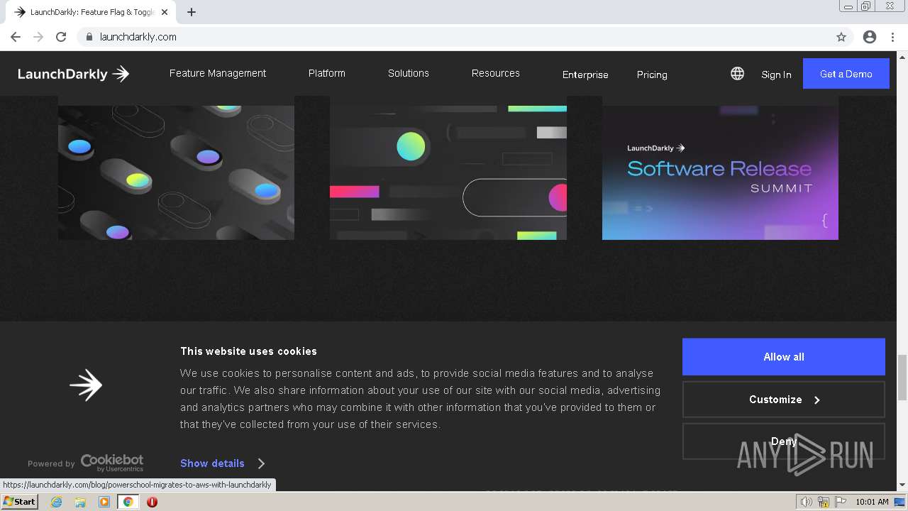The height and width of the screenshot is (511, 908).
Task: Open the Software Release Summit image
Action: pos(720,172)
